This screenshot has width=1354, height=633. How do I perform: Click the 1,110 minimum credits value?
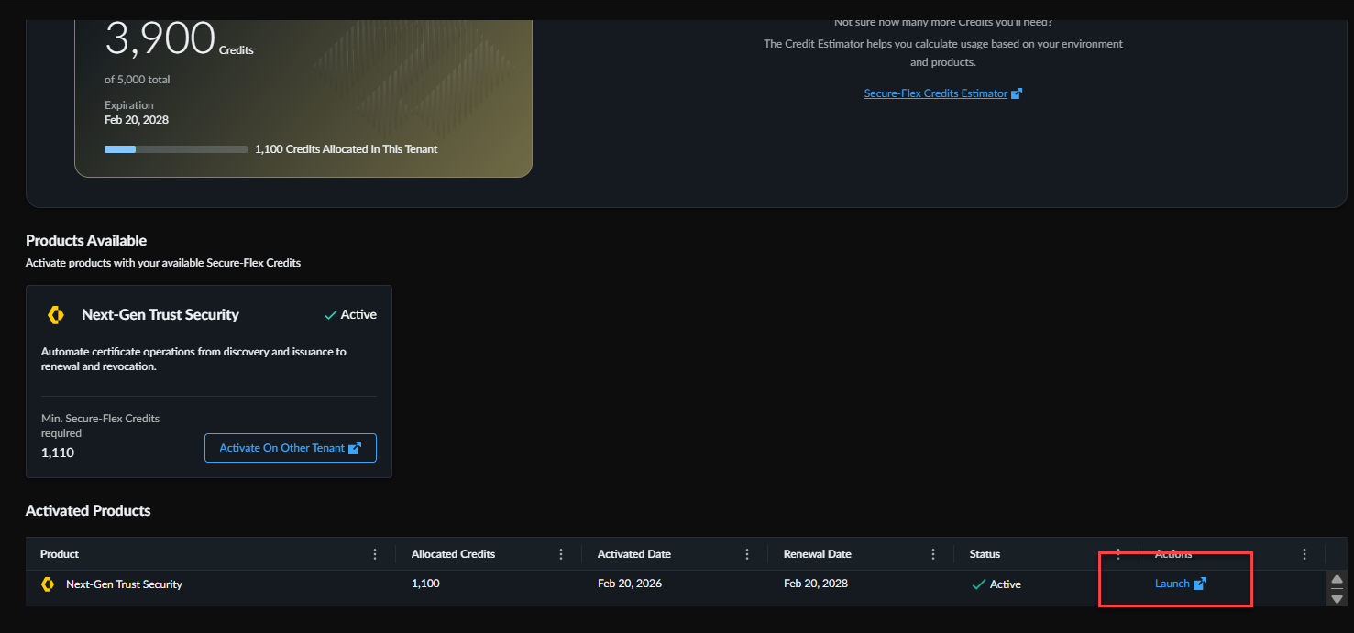[58, 453]
